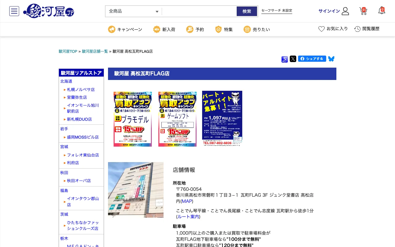The width and height of the screenshot is (395, 247).
Task: Open the 特集 menu item
Action: click(228, 29)
